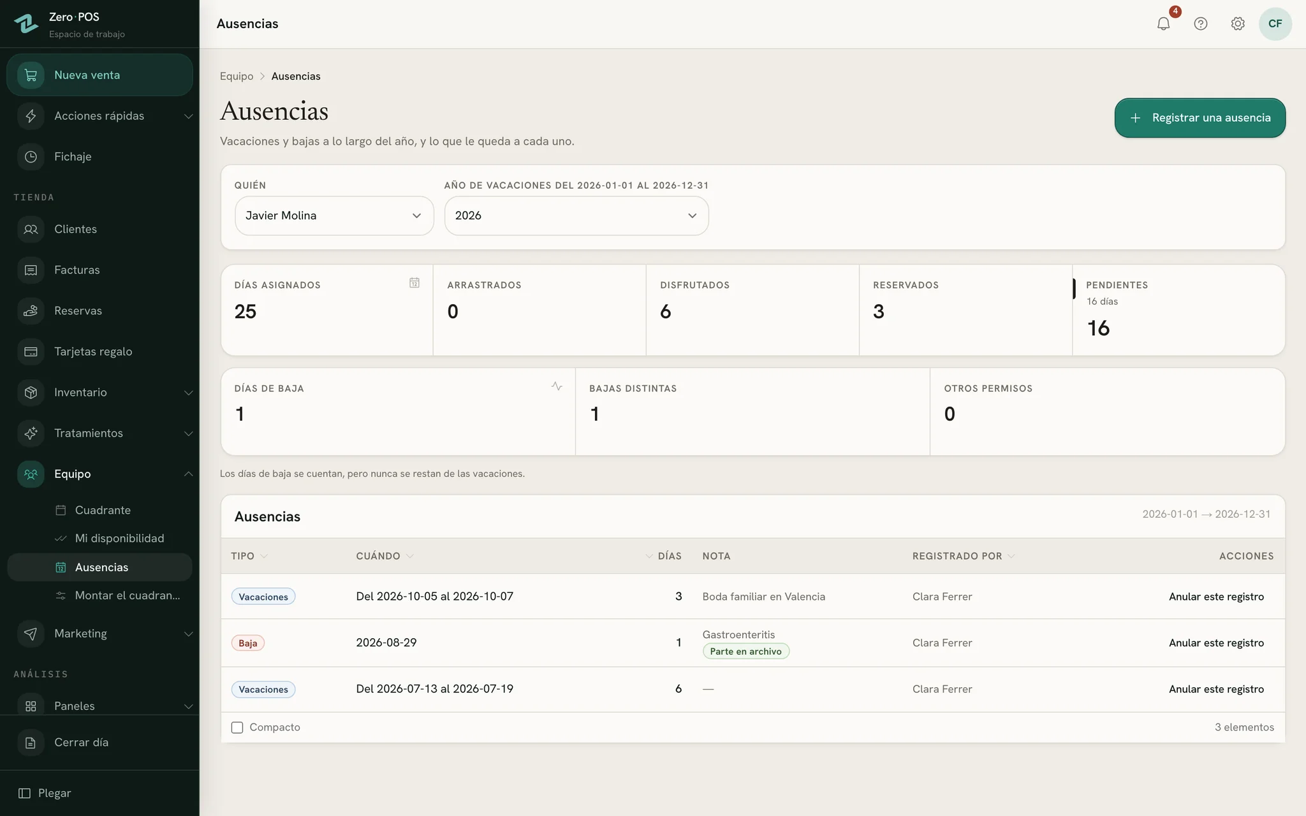Expand Acciones rápidas chevron
The image size is (1306, 816).
(188, 116)
